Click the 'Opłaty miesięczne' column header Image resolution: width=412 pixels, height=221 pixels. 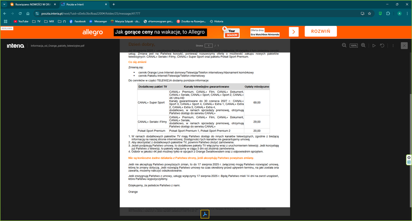click(x=257, y=86)
